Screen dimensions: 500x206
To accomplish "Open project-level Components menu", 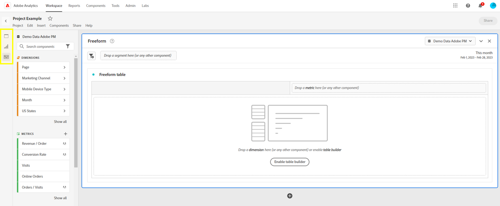I will (59, 25).
